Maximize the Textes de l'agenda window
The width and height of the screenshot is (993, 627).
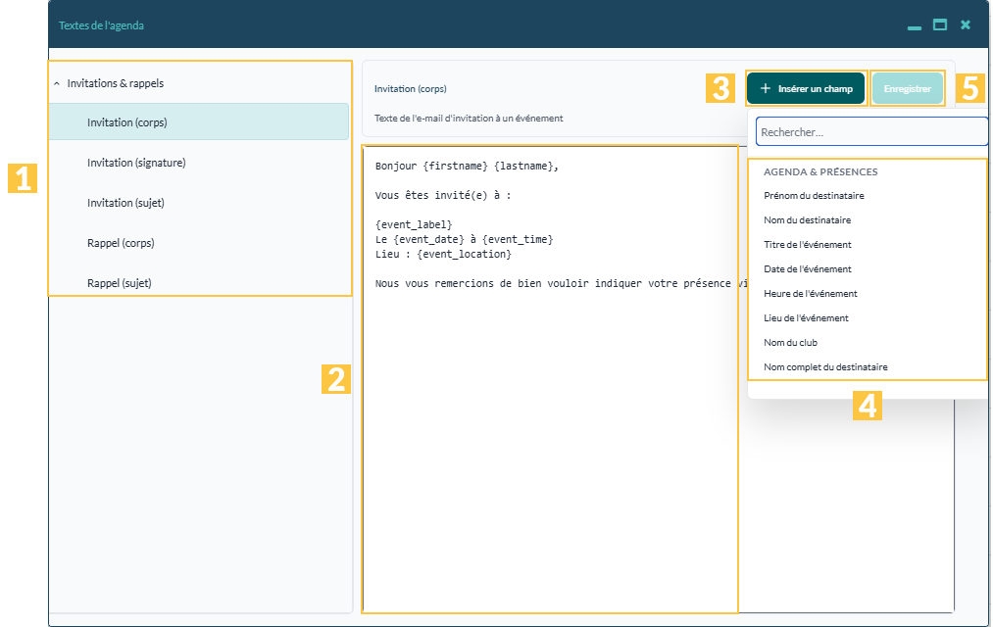coord(940,24)
